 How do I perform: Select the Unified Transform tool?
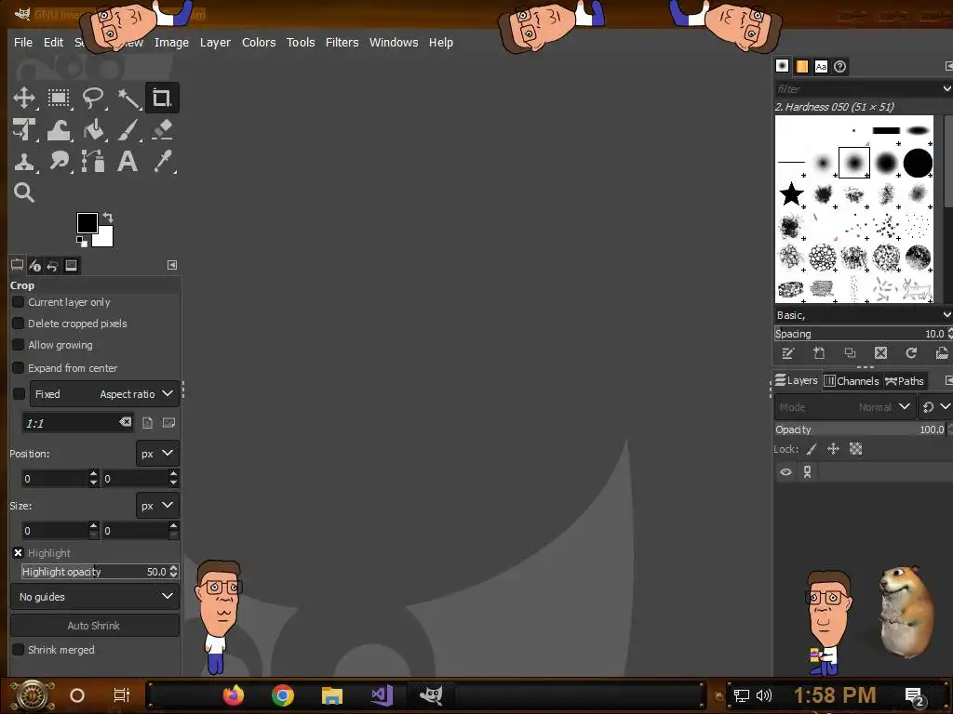24,130
